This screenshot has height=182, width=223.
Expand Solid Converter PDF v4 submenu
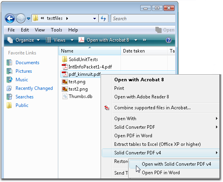pos(161,153)
